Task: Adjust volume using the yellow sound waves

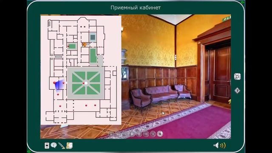Action: click(223, 145)
